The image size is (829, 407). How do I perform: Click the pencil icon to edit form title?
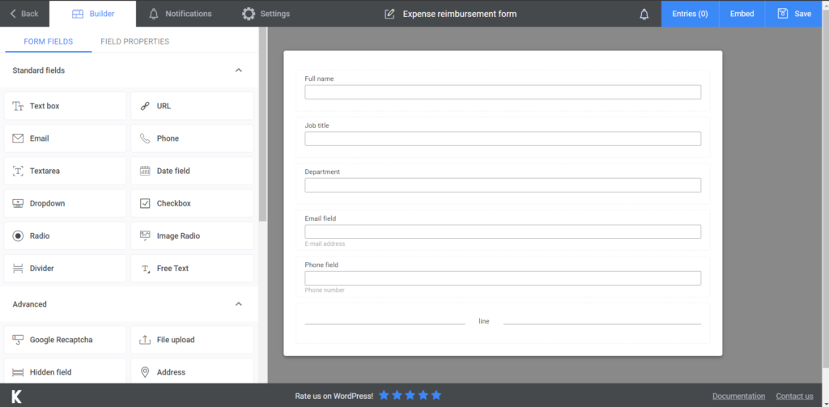pos(389,14)
